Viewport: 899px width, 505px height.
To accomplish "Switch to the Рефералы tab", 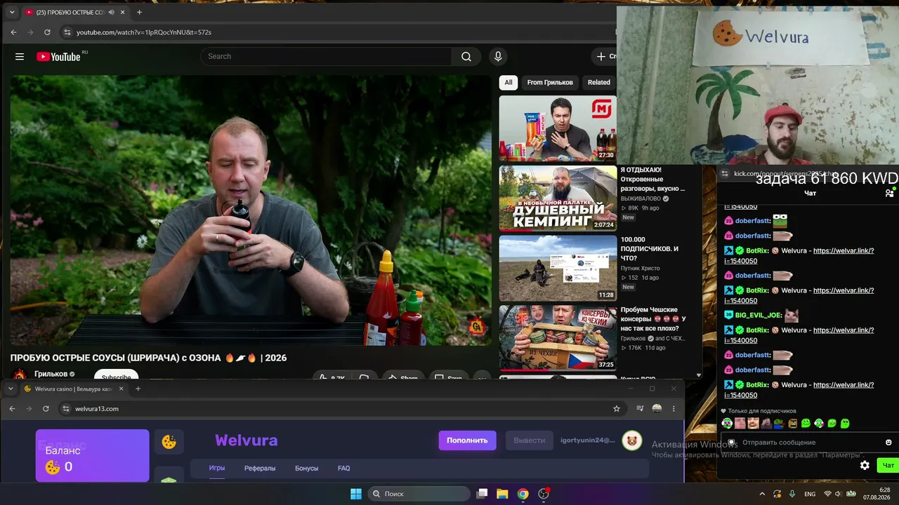I will point(260,469).
